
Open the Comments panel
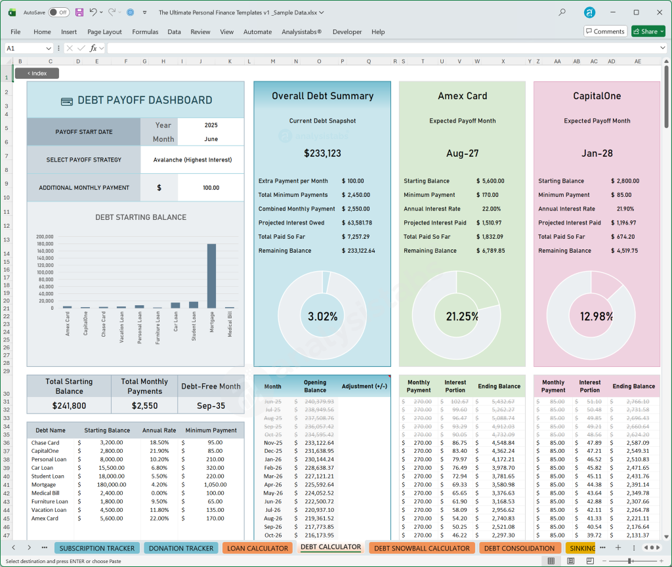click(604, 31)
